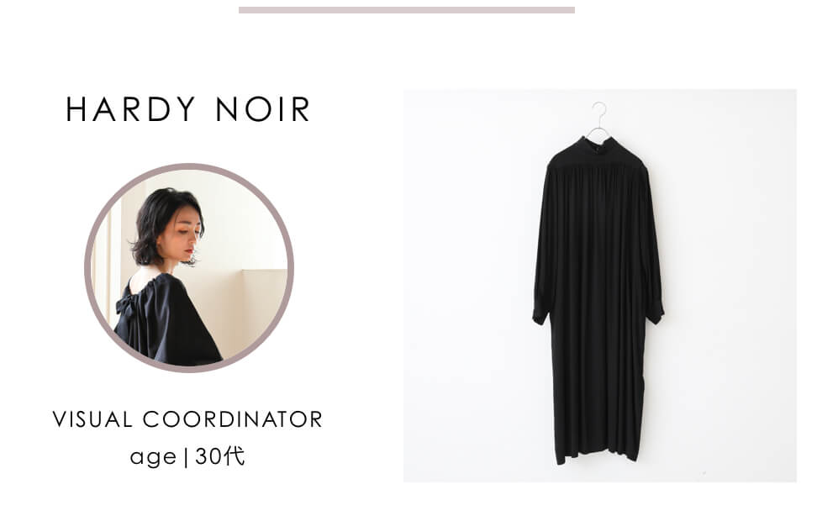Click the left sleeve cuff of dress
Screen dimensions: 817x521
540,316
